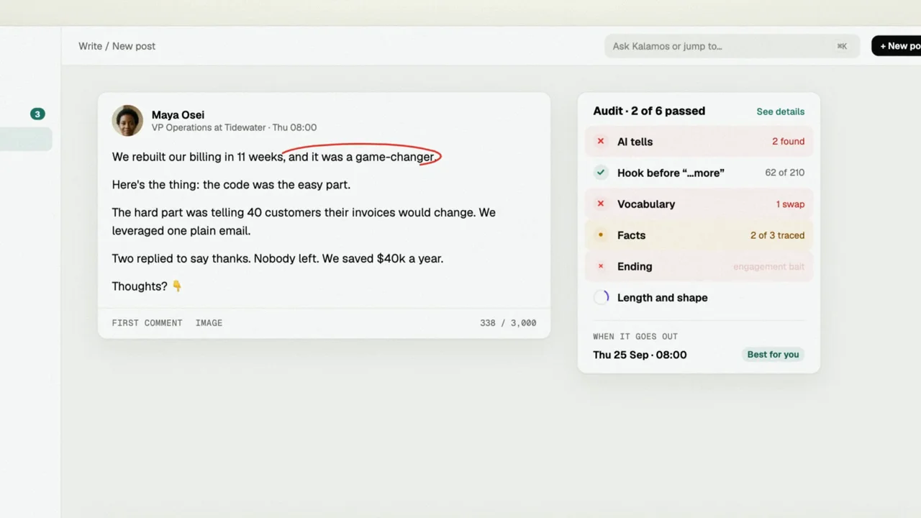Add a first comment with FIRST COMMENT
Viewport: 921px width, 518px height.
click(x=147, y=323)
